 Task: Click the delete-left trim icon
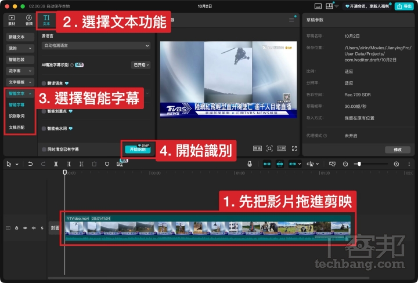click(x=69, y=164)
